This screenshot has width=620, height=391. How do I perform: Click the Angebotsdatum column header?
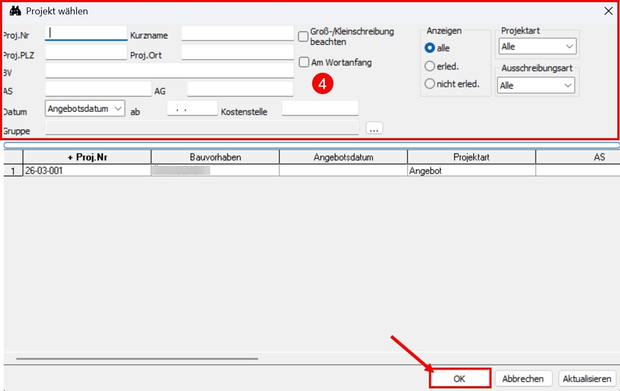coord(343,157)
